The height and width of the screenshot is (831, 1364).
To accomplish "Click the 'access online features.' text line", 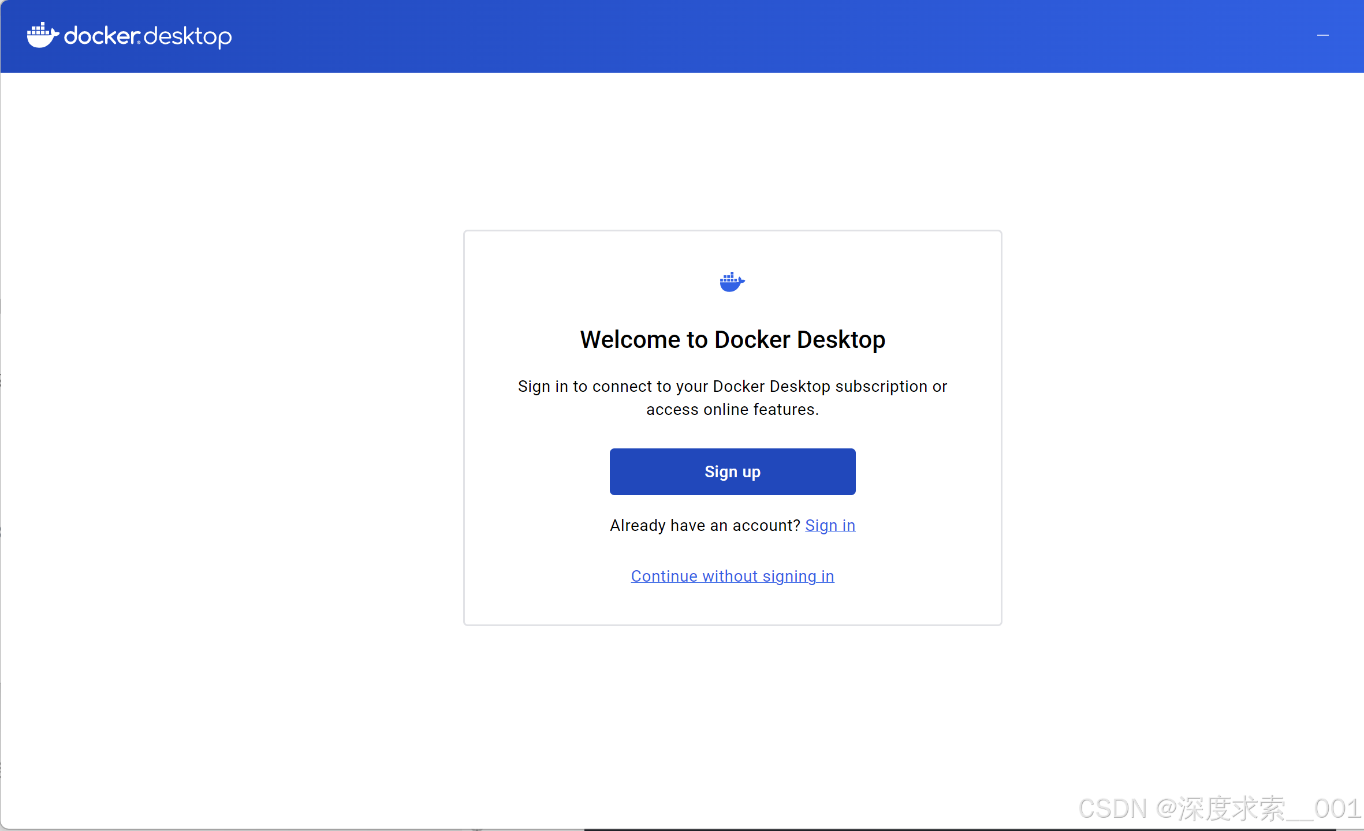I will coord(732,409).
